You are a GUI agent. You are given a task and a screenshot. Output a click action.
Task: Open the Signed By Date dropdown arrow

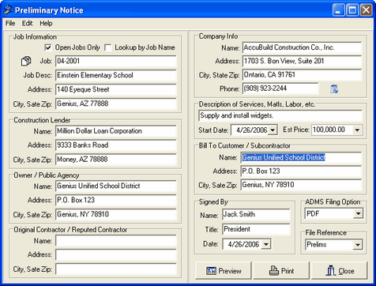pyautogui.click(x=266, y=244)
